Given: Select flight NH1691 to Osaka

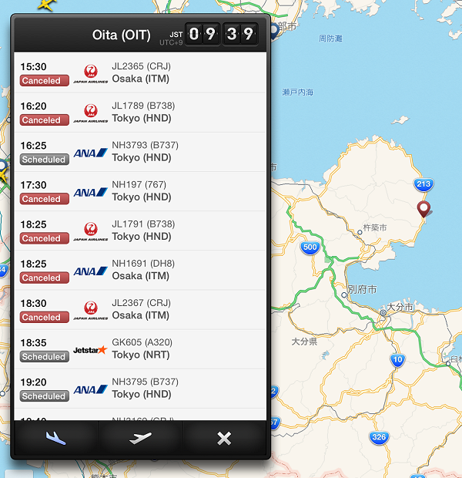Looking at the screenshot, I should [x=140, y=270].
